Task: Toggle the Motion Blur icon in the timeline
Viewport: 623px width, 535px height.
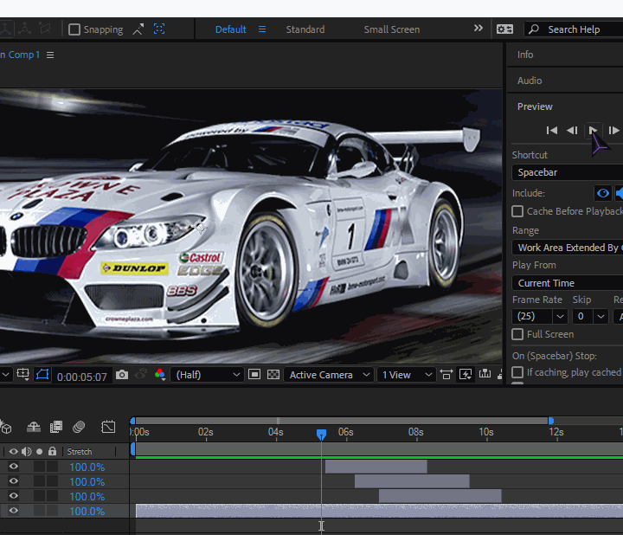Action: (x=79, y=427)
